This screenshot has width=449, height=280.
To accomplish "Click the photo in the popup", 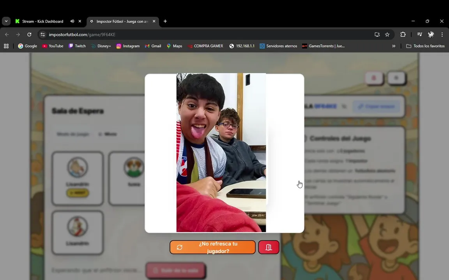I will [x=221, y=152].
